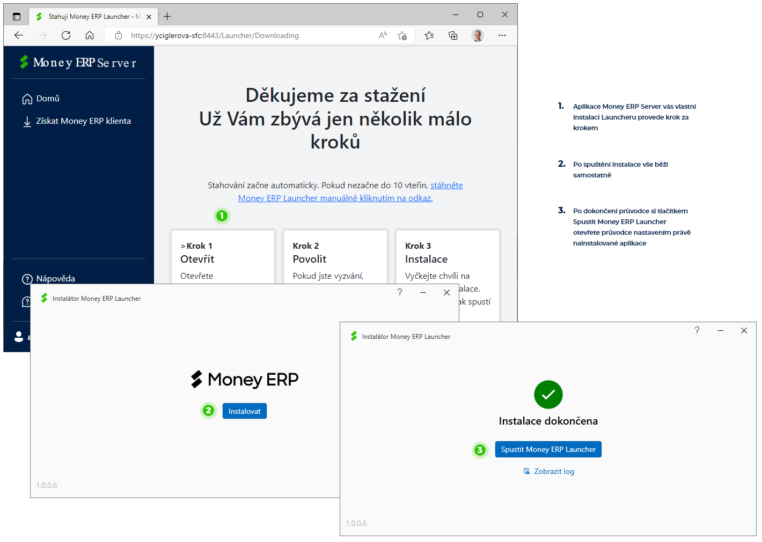Maximize the Edge browser window
Screen dimensions: 762x542
[x=480, y=14]
